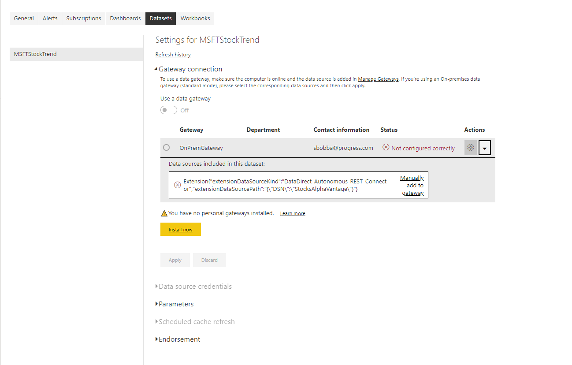572x365 pixels.
Task: Click the yellow warning triangle icon
Action: 164,213
